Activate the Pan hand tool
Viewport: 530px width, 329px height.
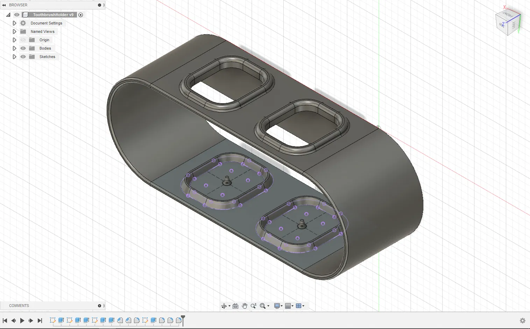pyautogui.click(x=245, y=306)
